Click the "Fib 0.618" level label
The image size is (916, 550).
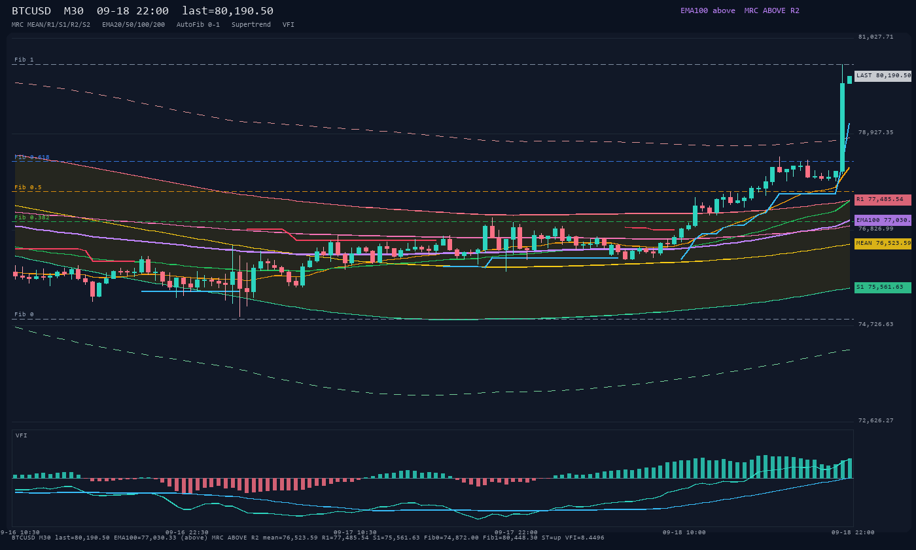tap(32, 157)
